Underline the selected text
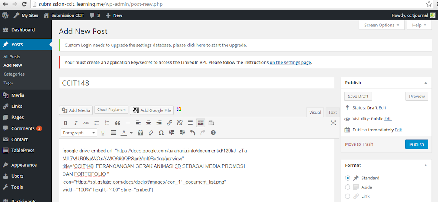 tap(103, 133)
